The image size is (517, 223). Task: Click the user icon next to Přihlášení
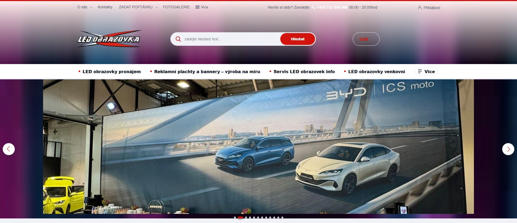click(x=420, y=8)
